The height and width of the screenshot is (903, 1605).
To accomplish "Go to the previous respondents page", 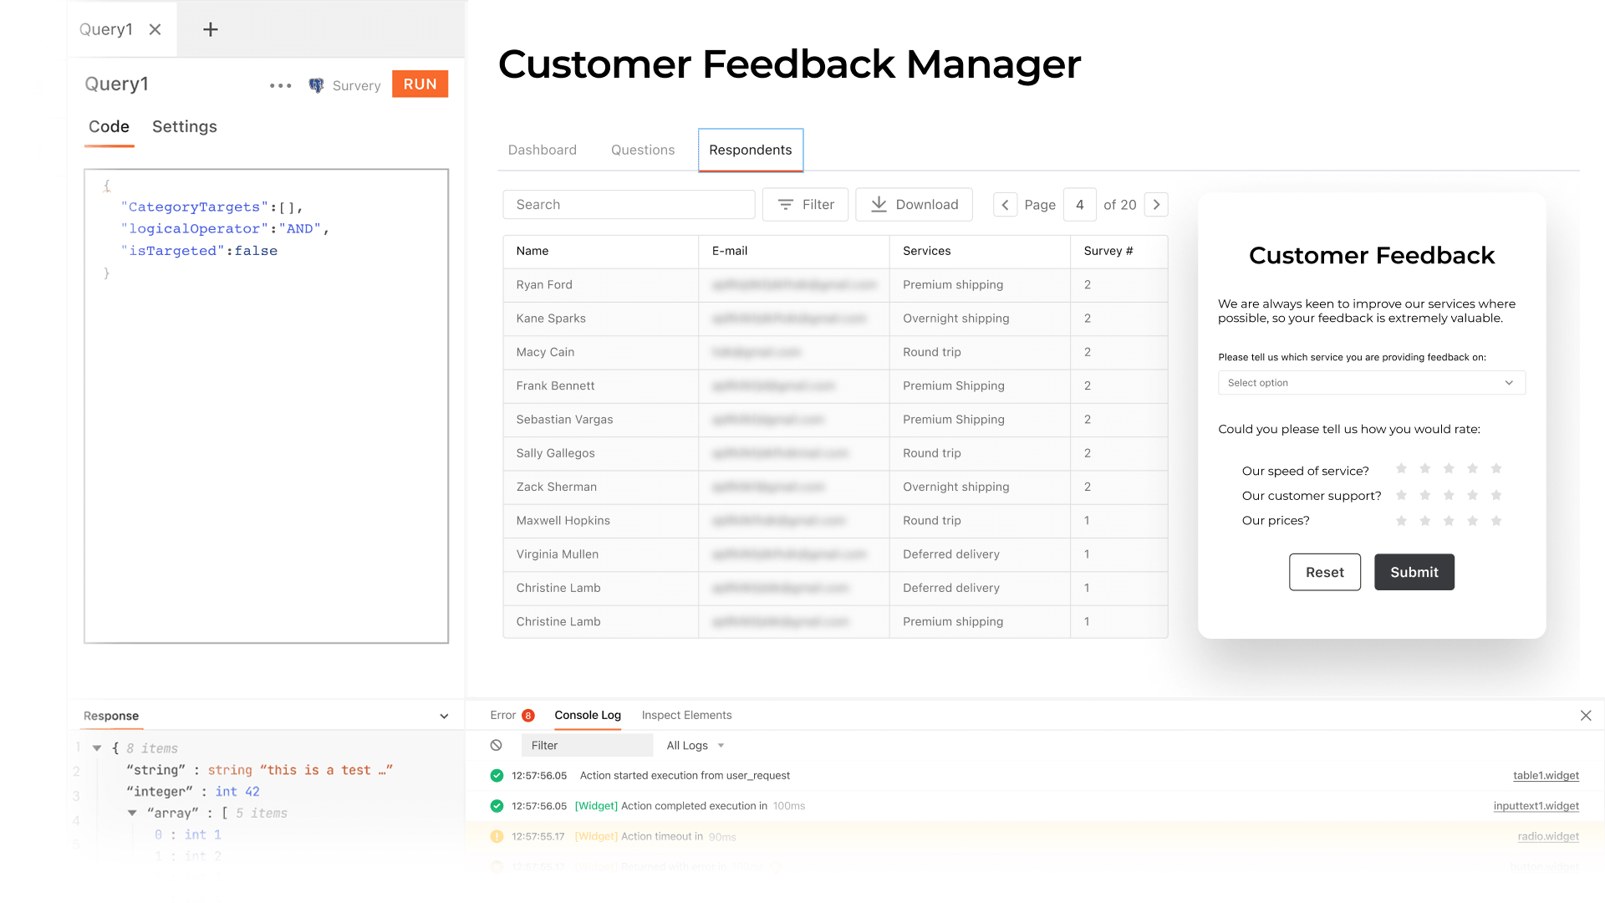I will (x=1005, y=204).
